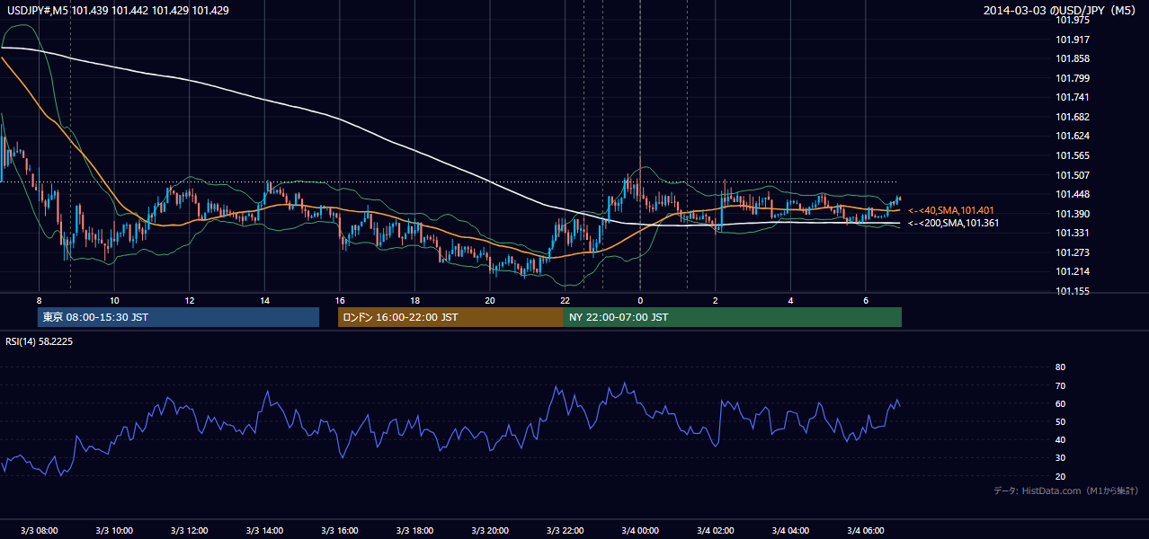This screenshot has height=539, width=1149.
Task: Click the hour label 4 under the price chart
Action: (790, 300)
